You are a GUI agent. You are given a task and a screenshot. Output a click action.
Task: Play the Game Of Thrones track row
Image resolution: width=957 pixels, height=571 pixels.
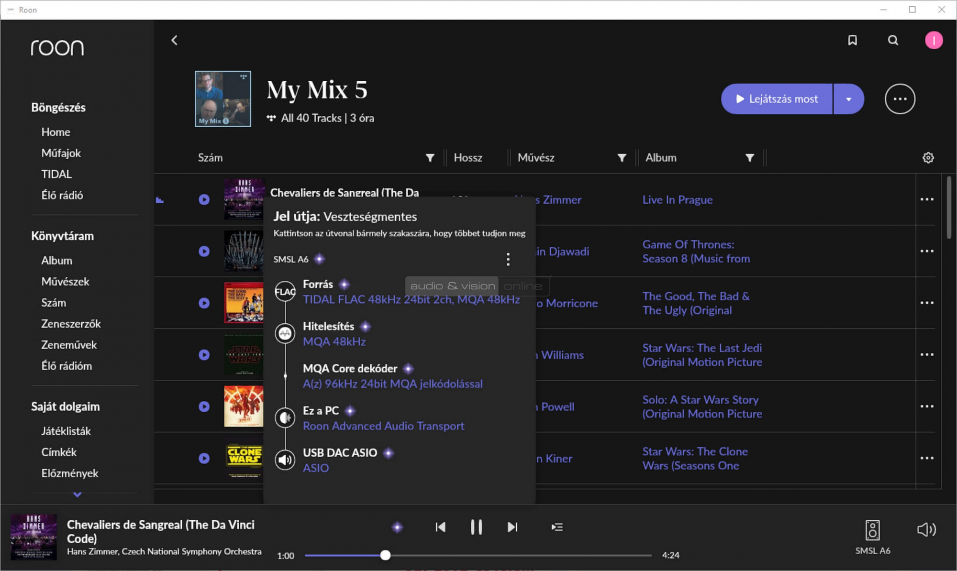(x=204, y=251)
